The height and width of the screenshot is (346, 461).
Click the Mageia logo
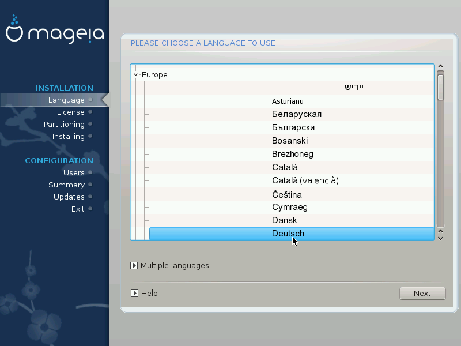pyautogui.click(x=55, y=29)
